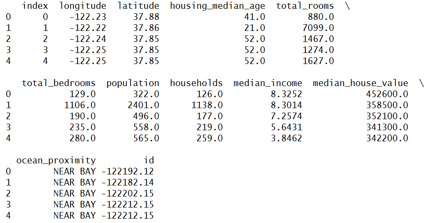The height and width of the screenshot is (223, 437).
Task: Click the total_bedrooms column header
Action: pos(59,83)
